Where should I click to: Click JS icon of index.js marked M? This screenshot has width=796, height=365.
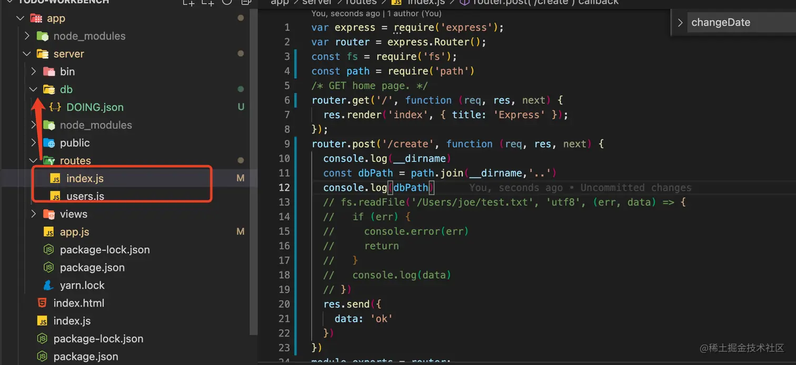(55, 179)
